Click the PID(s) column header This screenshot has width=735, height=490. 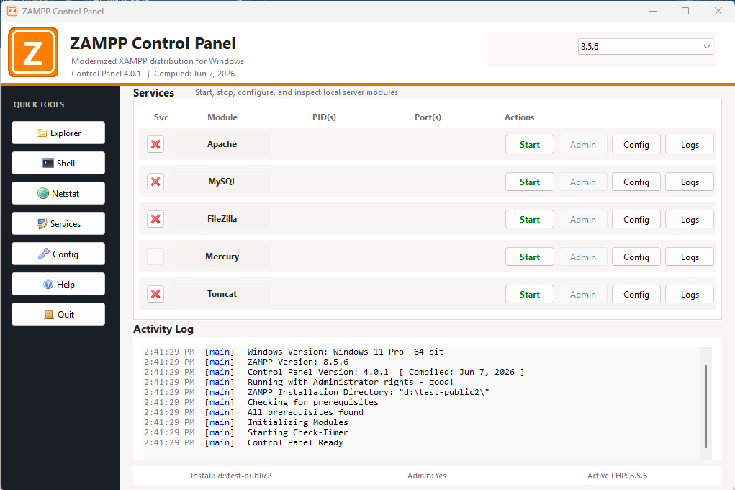click(x=325, y=117)
